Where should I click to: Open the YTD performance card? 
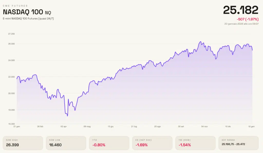click(109, 143)
